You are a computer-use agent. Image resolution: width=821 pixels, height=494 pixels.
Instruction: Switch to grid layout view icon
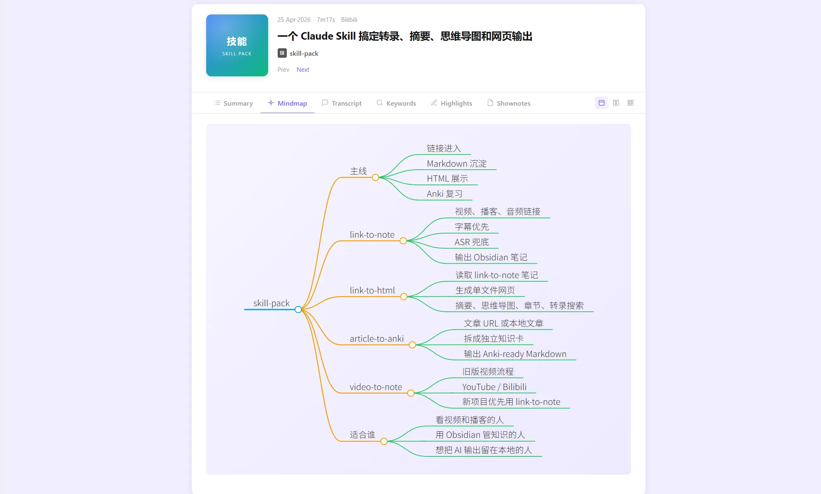click(631, 103)
